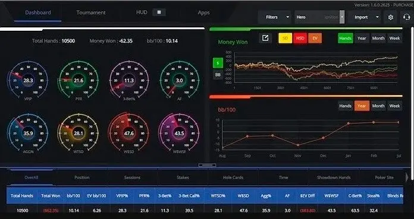Toggle the yellow SD line
The image size is (414, 219).
(x=285, y=38)
